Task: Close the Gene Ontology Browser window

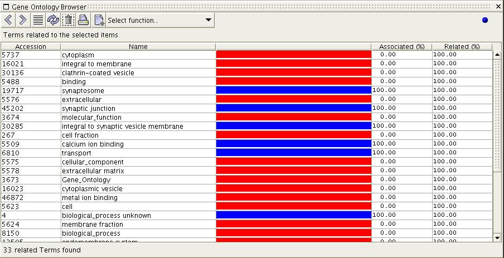Action: coord(498,7)
